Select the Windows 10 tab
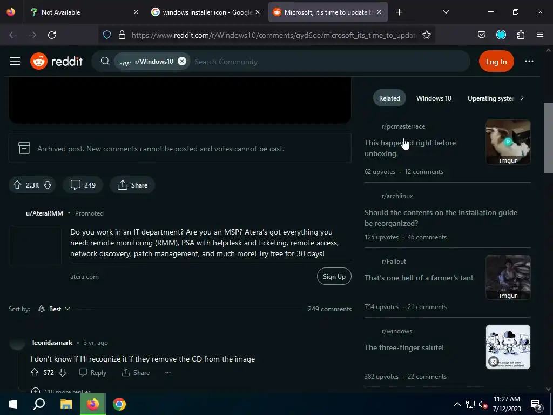The height and width of the screenshot is (415, 553). [434, 98]
